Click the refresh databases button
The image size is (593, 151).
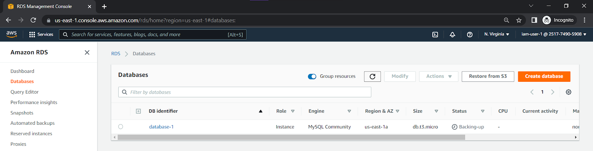pos(372,76)
